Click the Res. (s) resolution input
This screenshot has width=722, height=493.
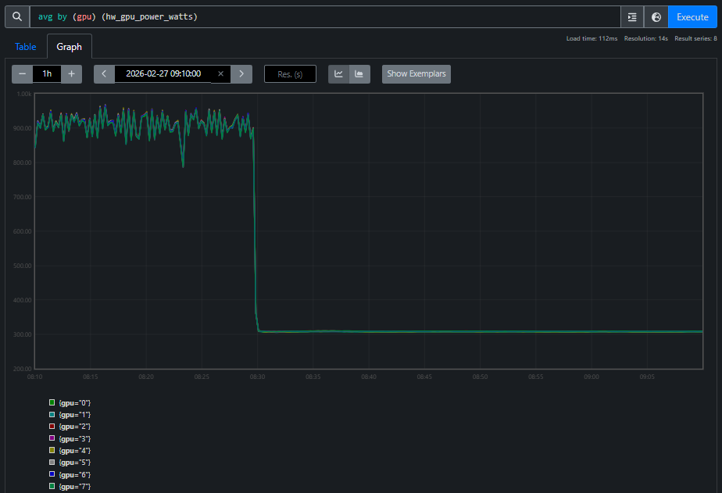pyautogui.click(x=290, y=74)
